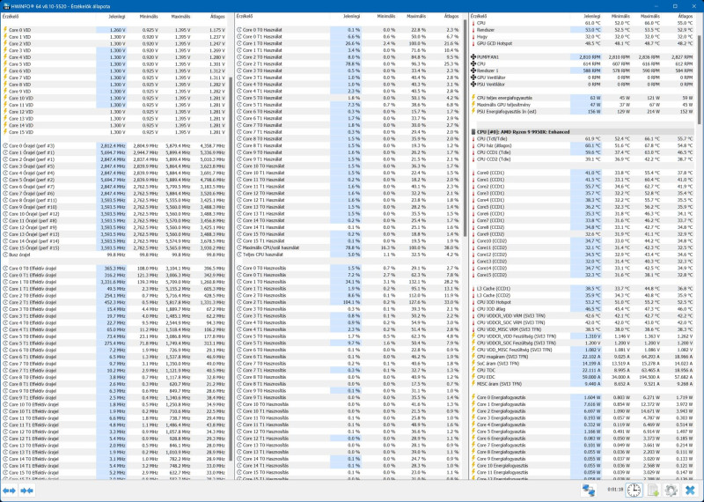Click the lightning icon beside Core 15 VID

tap(5, 132)
